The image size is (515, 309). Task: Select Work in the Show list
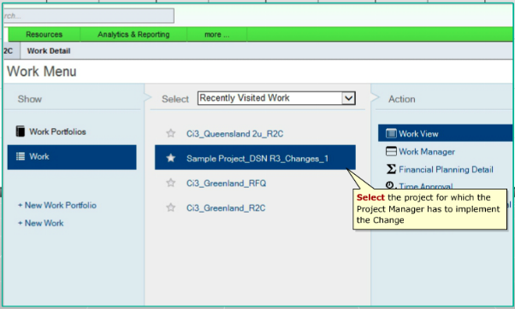[x=72, y=157]
